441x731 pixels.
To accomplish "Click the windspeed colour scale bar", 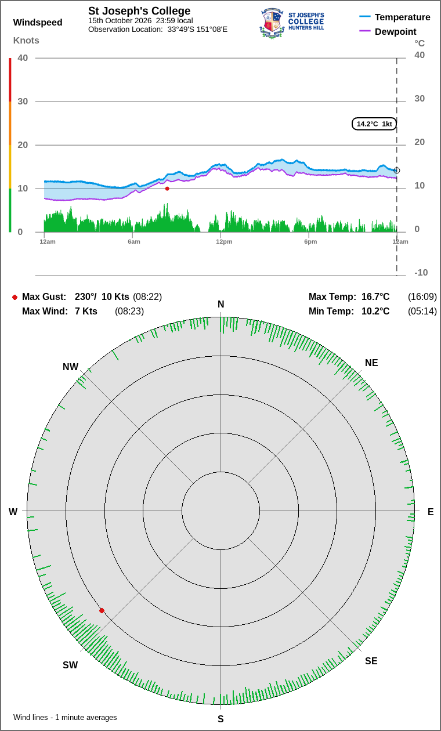I will [x=10, y=145].
